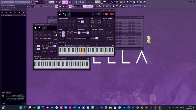Click the browser search magnifier icon
The width and height of the screenshot is (196, 110).
(24, 104)
